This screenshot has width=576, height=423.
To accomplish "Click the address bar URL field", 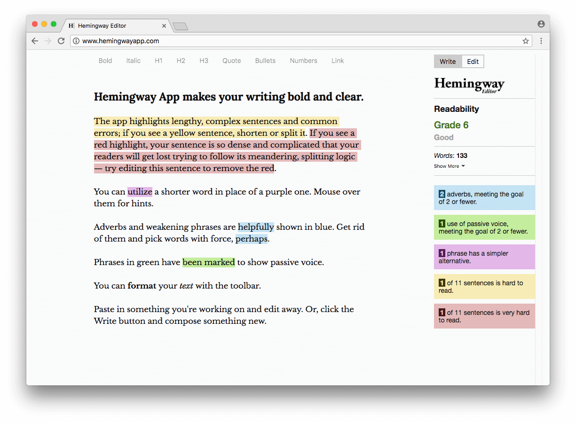I will click(301, 41).
